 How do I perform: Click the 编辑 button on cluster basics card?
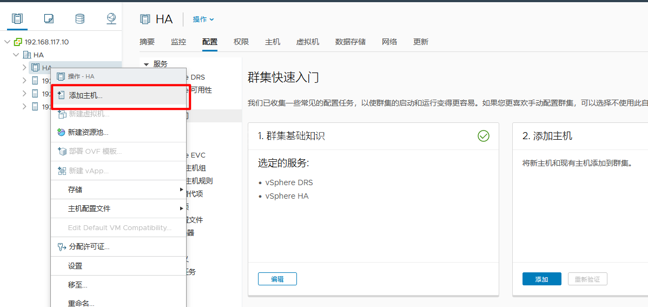pos(277,279)
